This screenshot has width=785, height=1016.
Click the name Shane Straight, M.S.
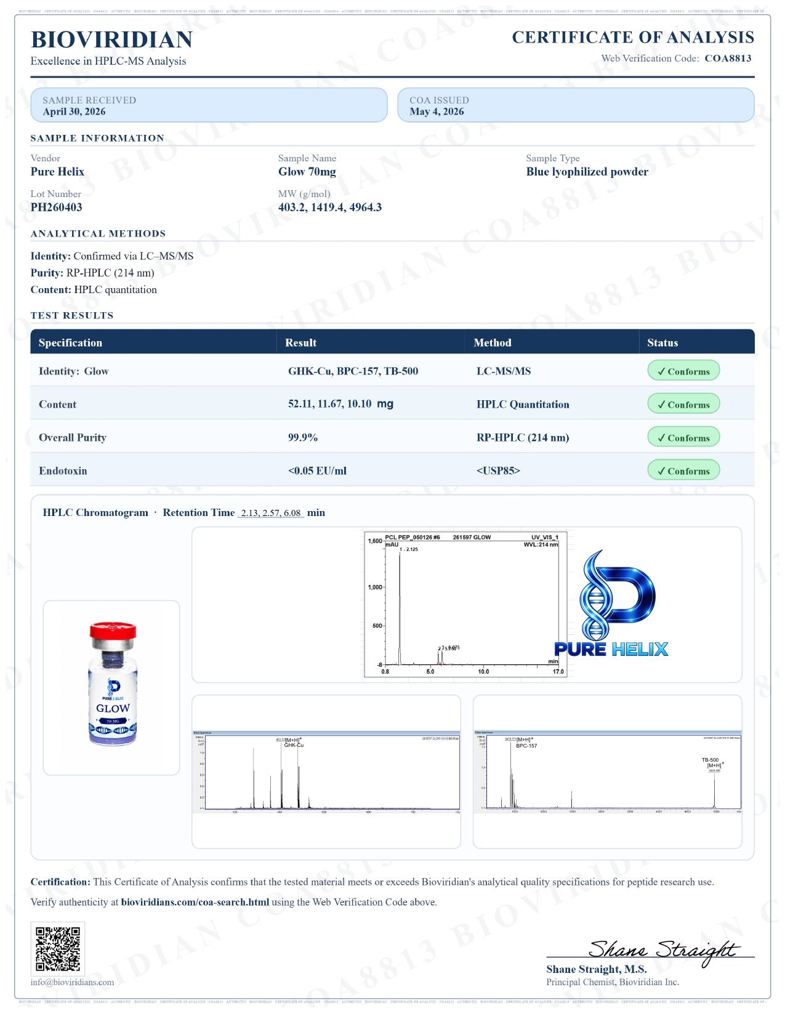coord(596,969)
